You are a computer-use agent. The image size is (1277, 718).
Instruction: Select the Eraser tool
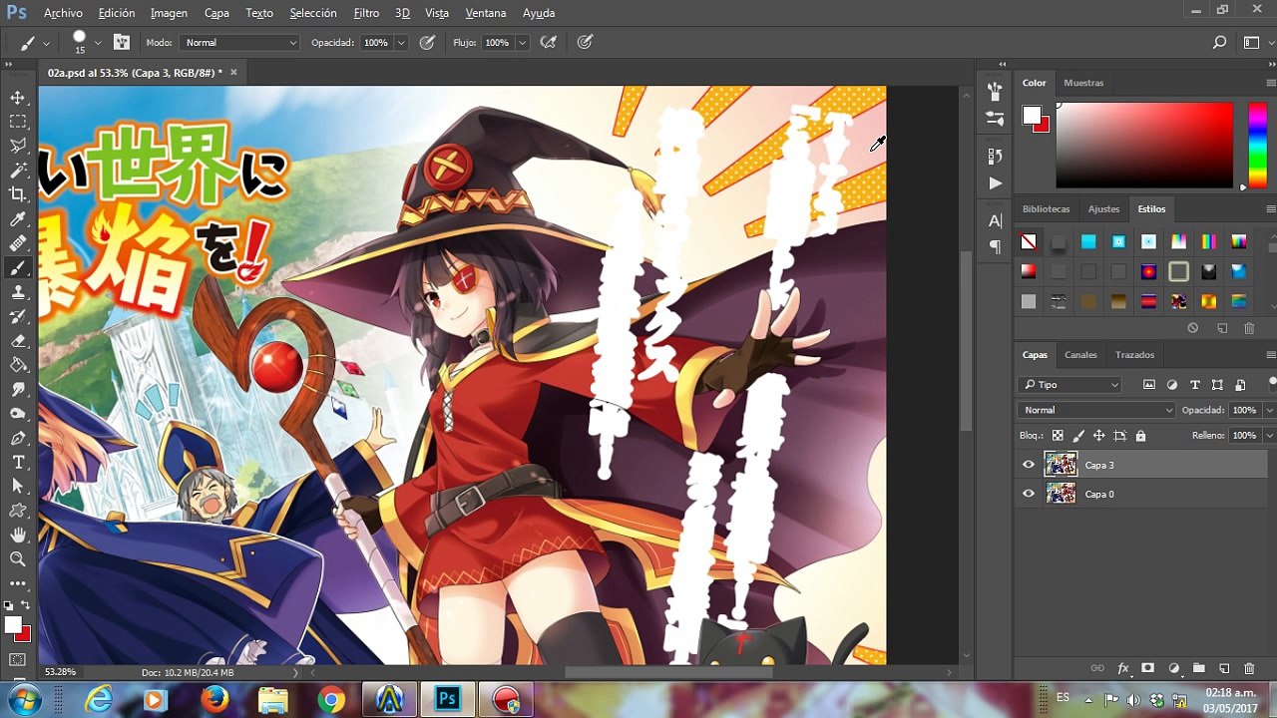(x=18, y=341)
